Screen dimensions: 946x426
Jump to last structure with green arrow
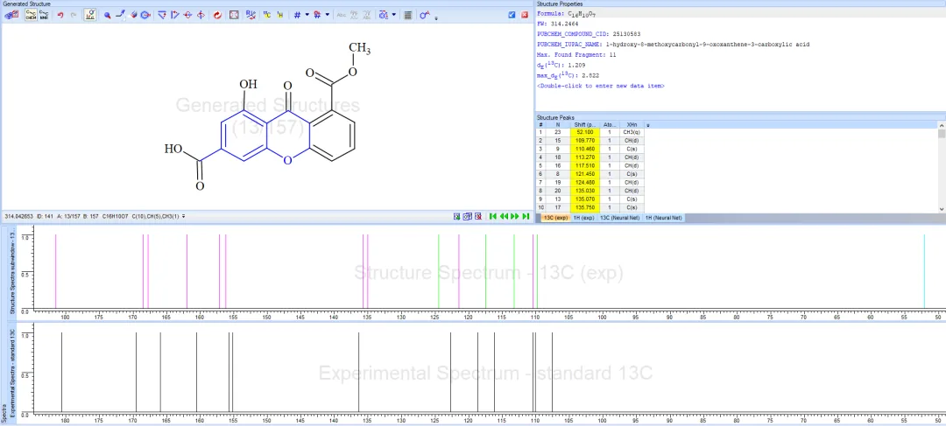(526, 216)
